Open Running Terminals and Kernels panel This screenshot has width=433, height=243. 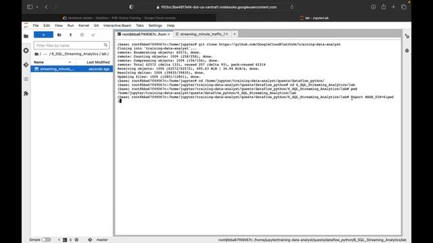(x=26, y=51)
